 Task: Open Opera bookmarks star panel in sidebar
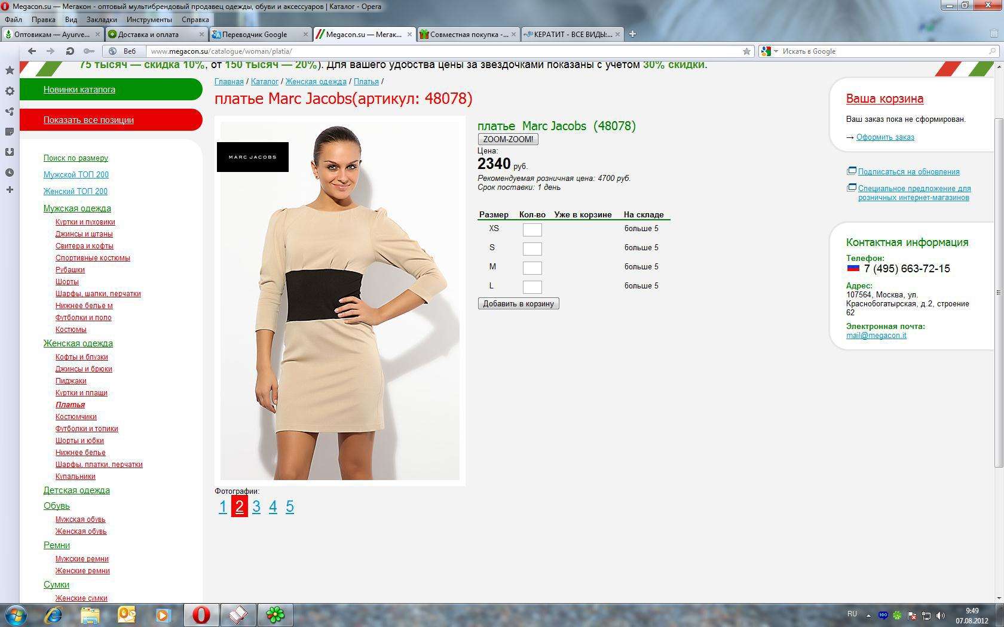point(10,70)
